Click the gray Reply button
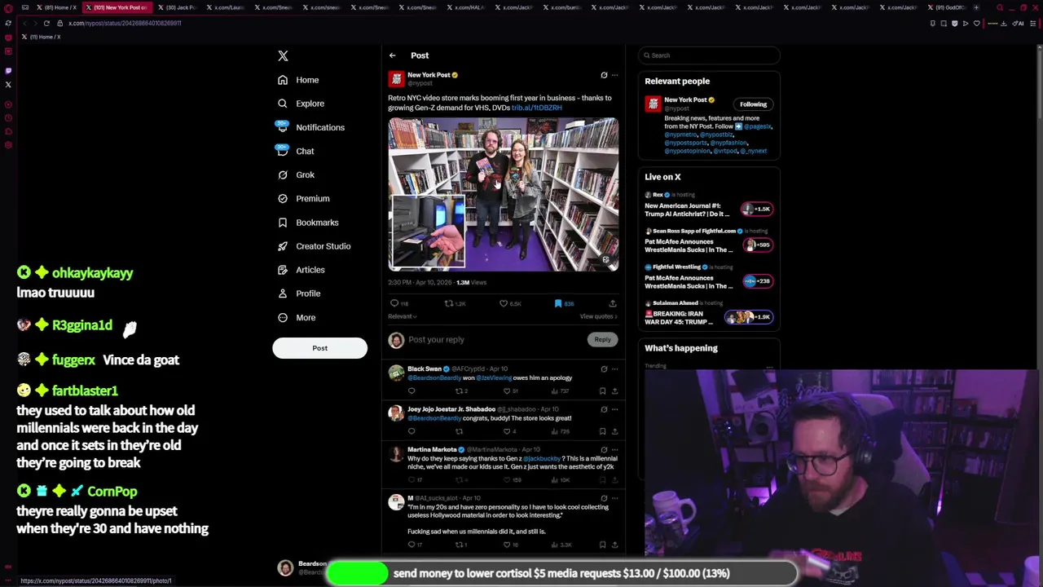Screen dimensions: 1043x587 point(602,339)
